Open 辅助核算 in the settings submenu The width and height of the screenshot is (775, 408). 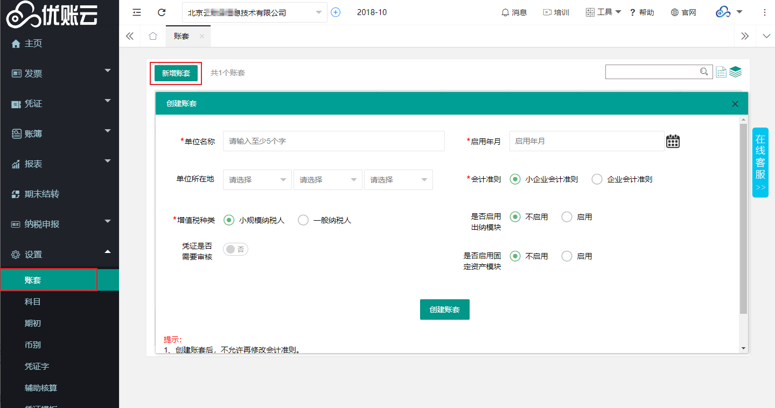click(59, 388)
